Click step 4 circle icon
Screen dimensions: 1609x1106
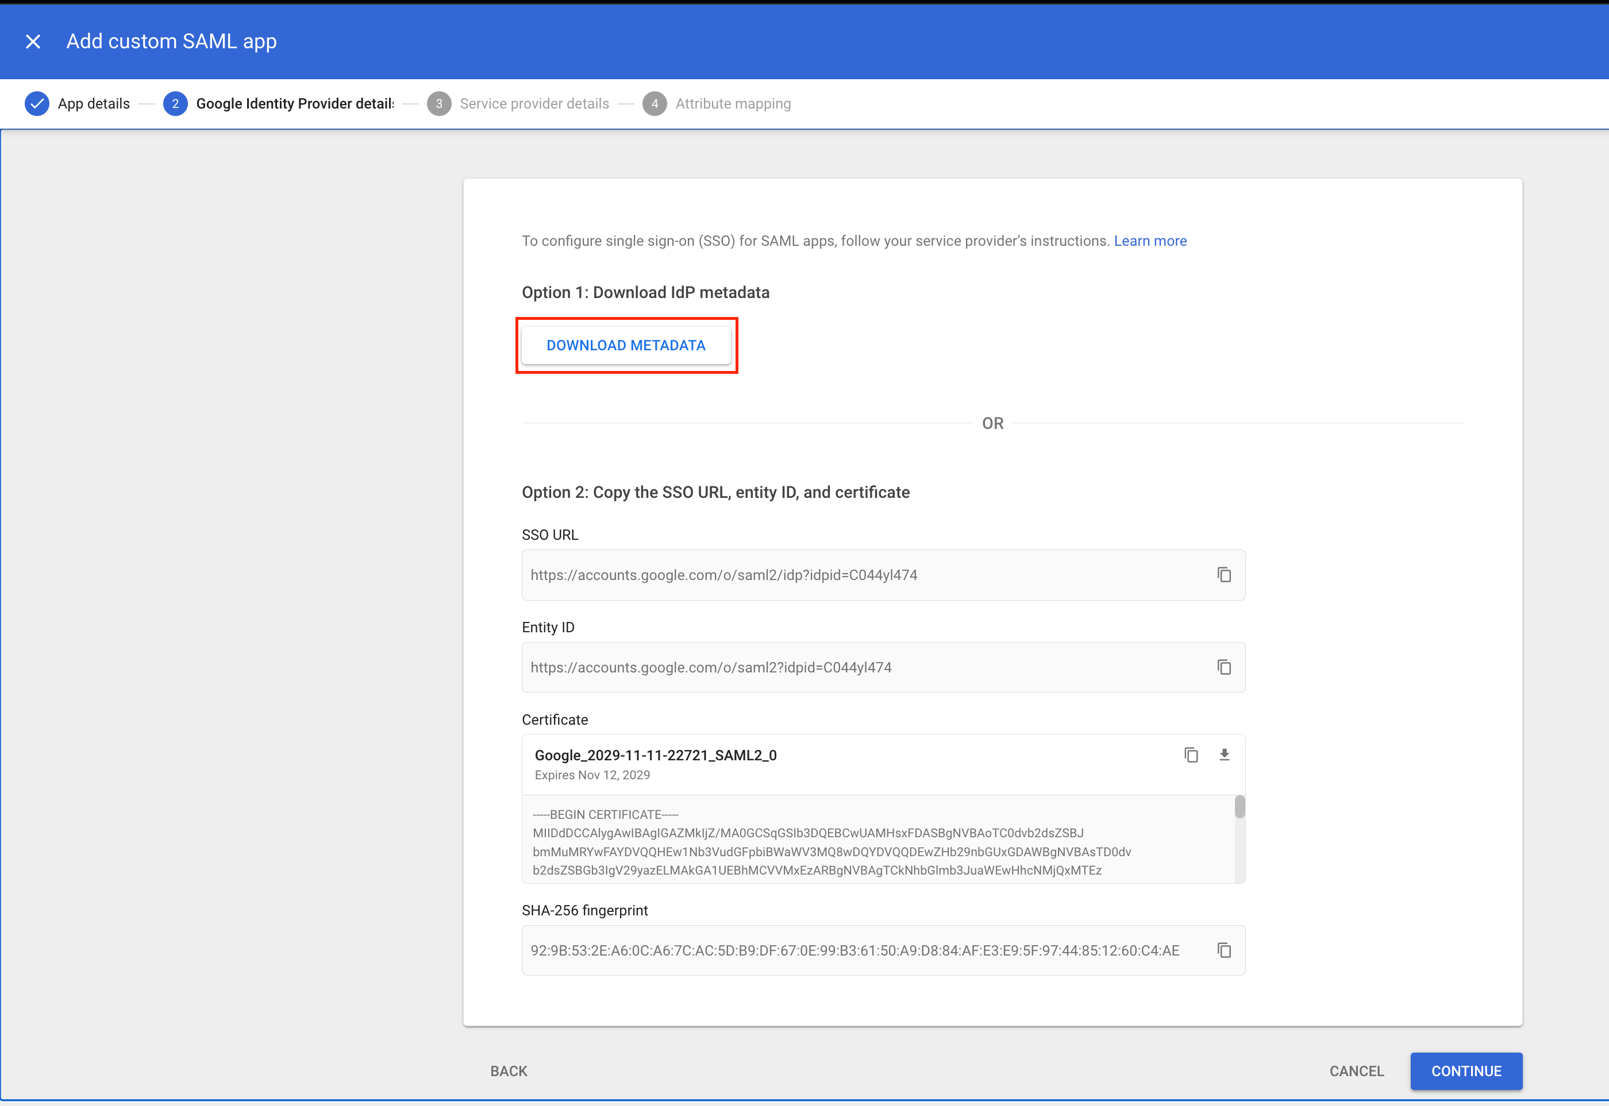coord(654,103)
